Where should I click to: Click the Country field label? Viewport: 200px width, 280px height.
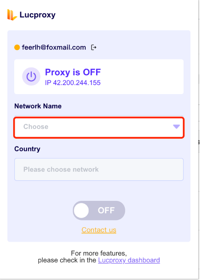(x=27, y=149)
